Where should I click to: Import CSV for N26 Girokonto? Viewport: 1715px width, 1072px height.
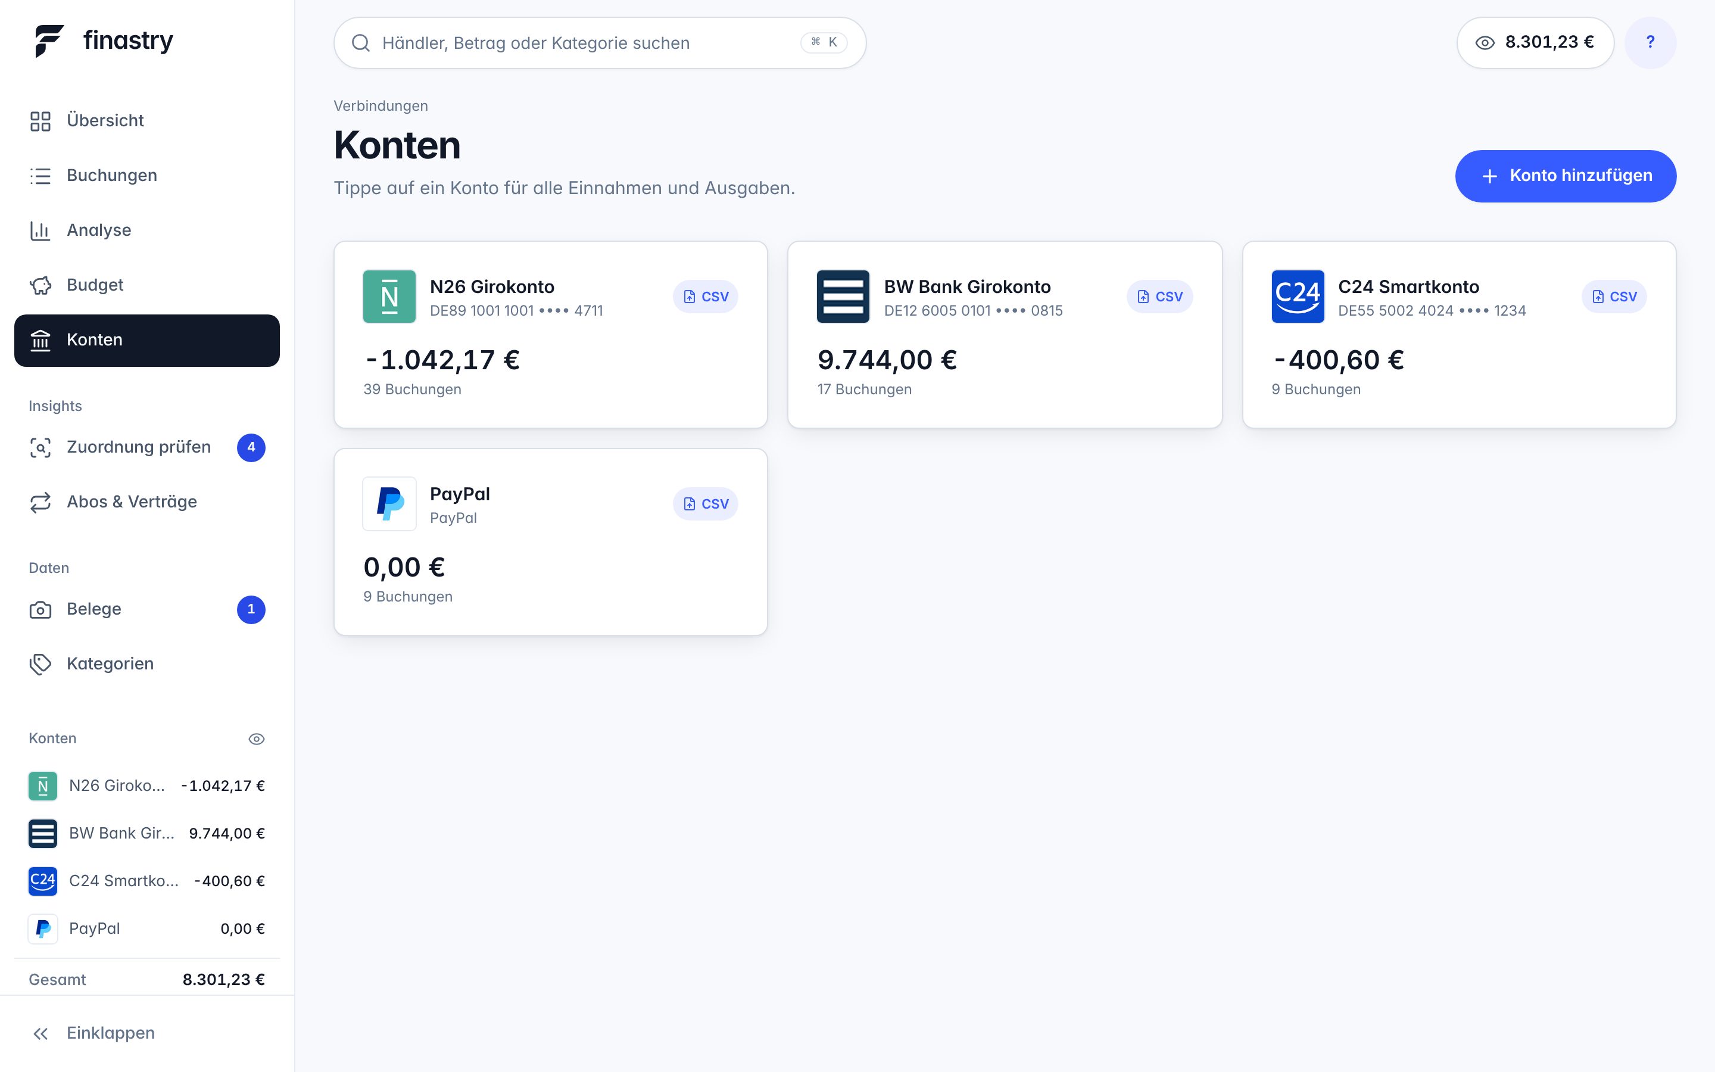click(x=705, y=297)
